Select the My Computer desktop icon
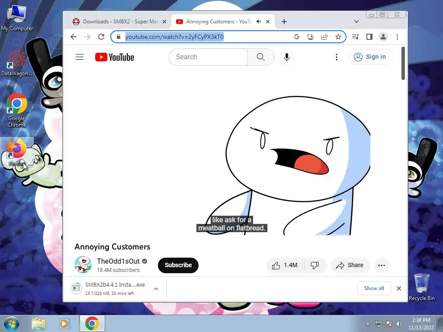The image size is (443, 332). [17, 18]
